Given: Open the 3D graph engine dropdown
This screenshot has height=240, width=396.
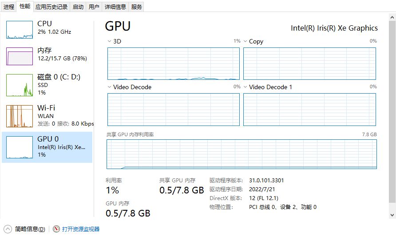Looking at the screenshot, I should point(110,41).
